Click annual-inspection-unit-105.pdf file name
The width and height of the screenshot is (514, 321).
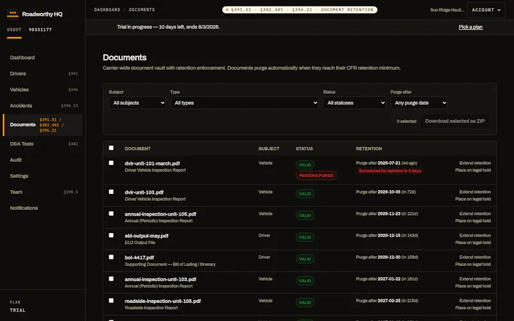click(160, 214)
